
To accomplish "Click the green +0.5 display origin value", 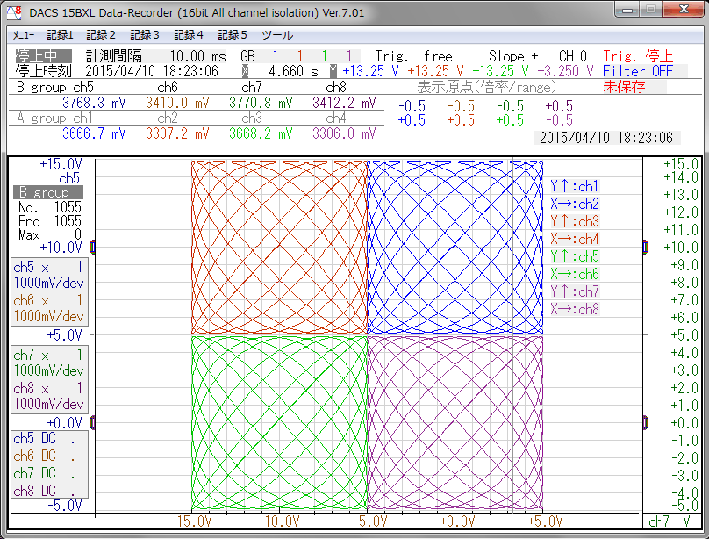I will click(x=510, y=120).
